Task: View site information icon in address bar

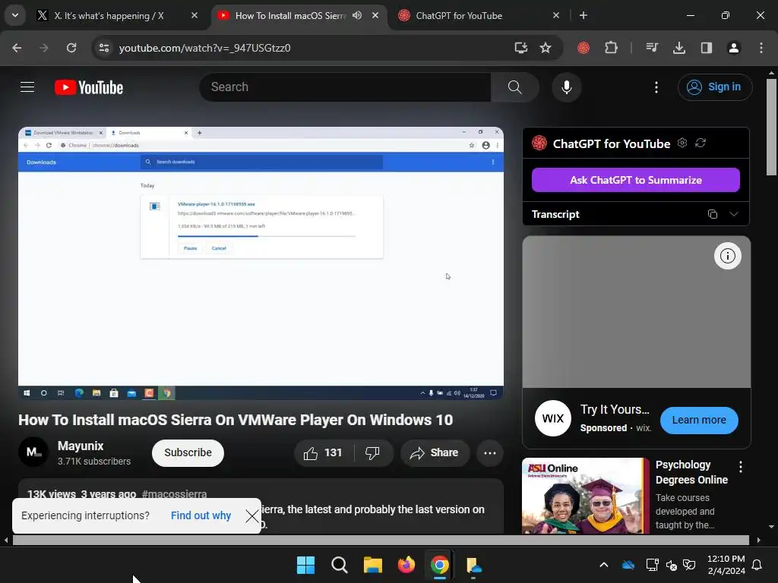Action: [x=103, y=48]
